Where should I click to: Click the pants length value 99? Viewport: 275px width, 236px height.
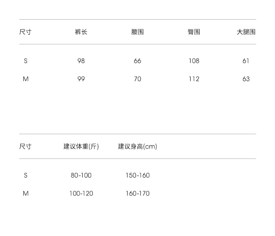[x=81, y=79]
